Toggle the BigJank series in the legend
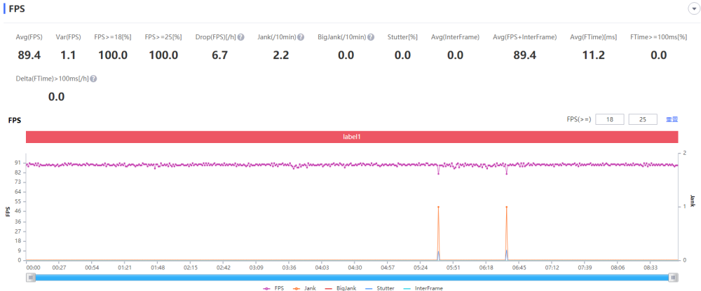 pos(341,288)
